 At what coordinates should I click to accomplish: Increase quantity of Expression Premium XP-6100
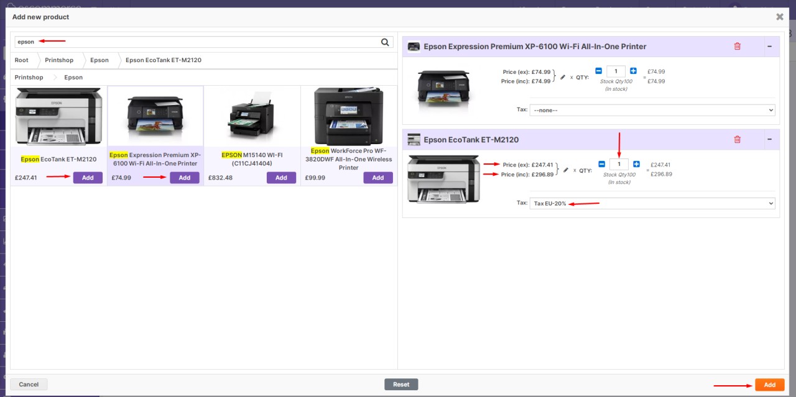(633, 71)
